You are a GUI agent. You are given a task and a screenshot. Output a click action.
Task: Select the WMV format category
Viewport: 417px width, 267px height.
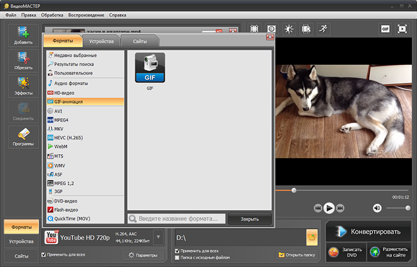click(x=85, y=166)
